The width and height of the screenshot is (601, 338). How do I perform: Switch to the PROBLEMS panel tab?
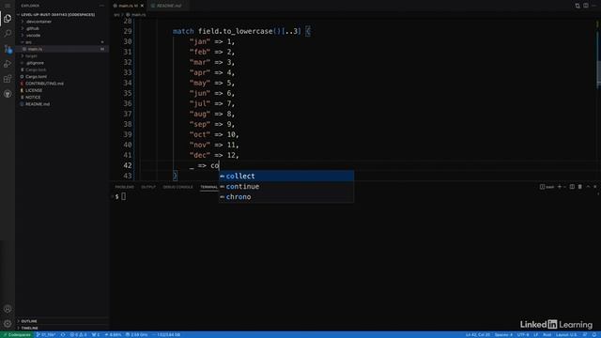(125, 187)
